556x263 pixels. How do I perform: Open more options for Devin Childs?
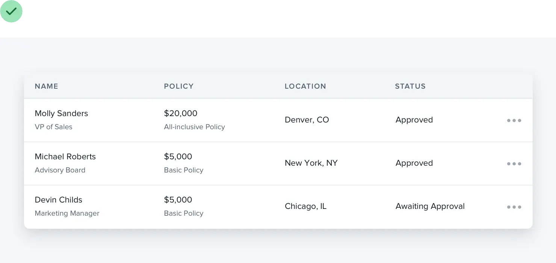(x=514, y=207)
